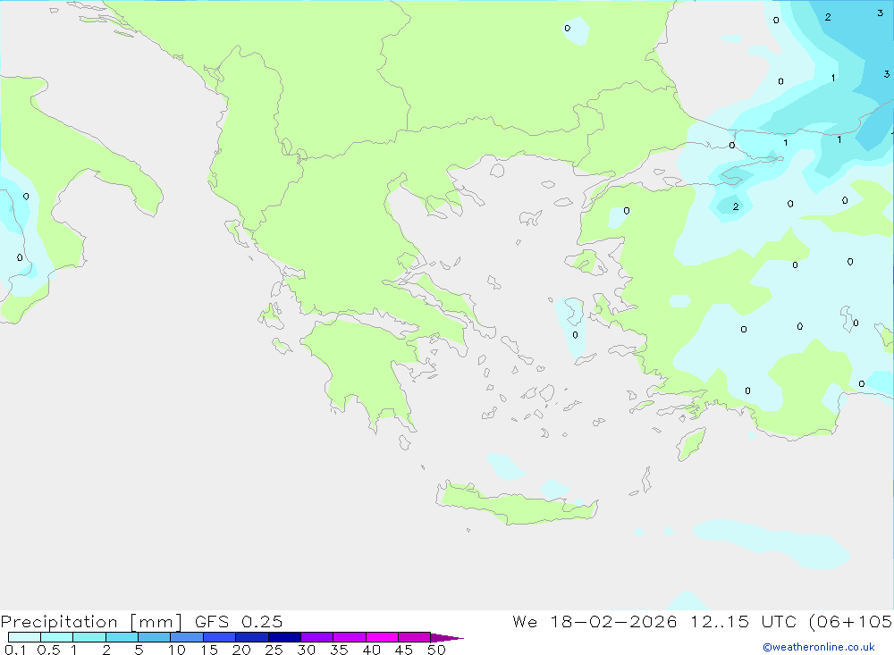Click the '25' legend label
Screen dimensions: 894x655
point(274,650)
